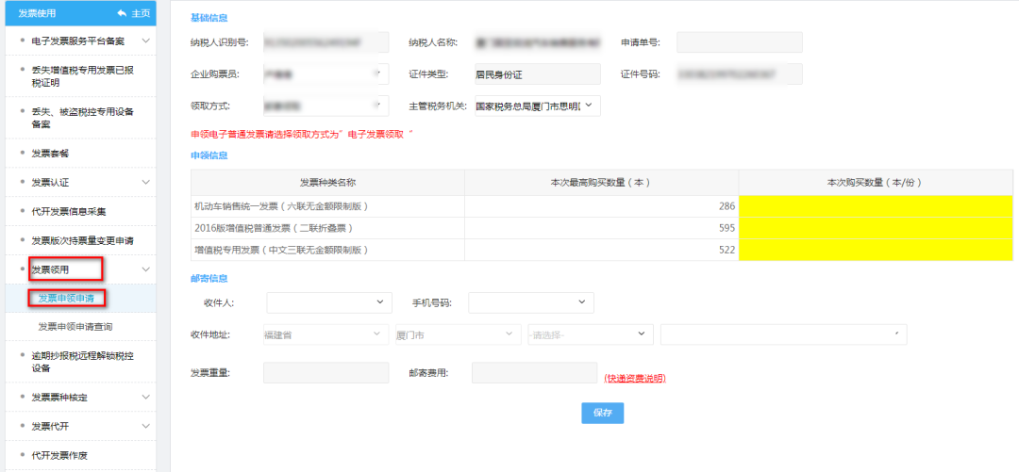Click 发票使用 sidebar header
Screen dimensions: 1019x472
[37, 13]
